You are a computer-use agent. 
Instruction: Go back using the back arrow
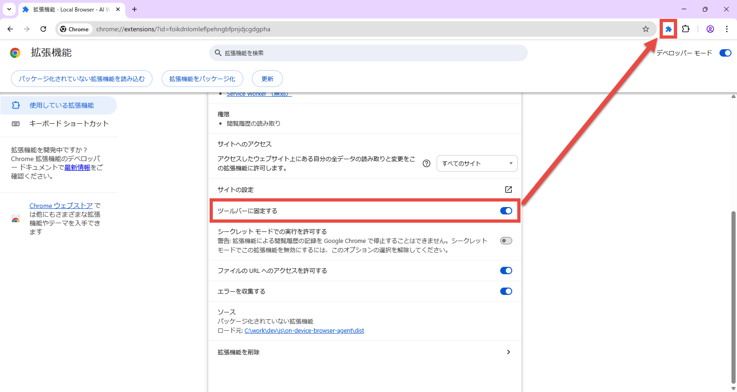point(10,29)
